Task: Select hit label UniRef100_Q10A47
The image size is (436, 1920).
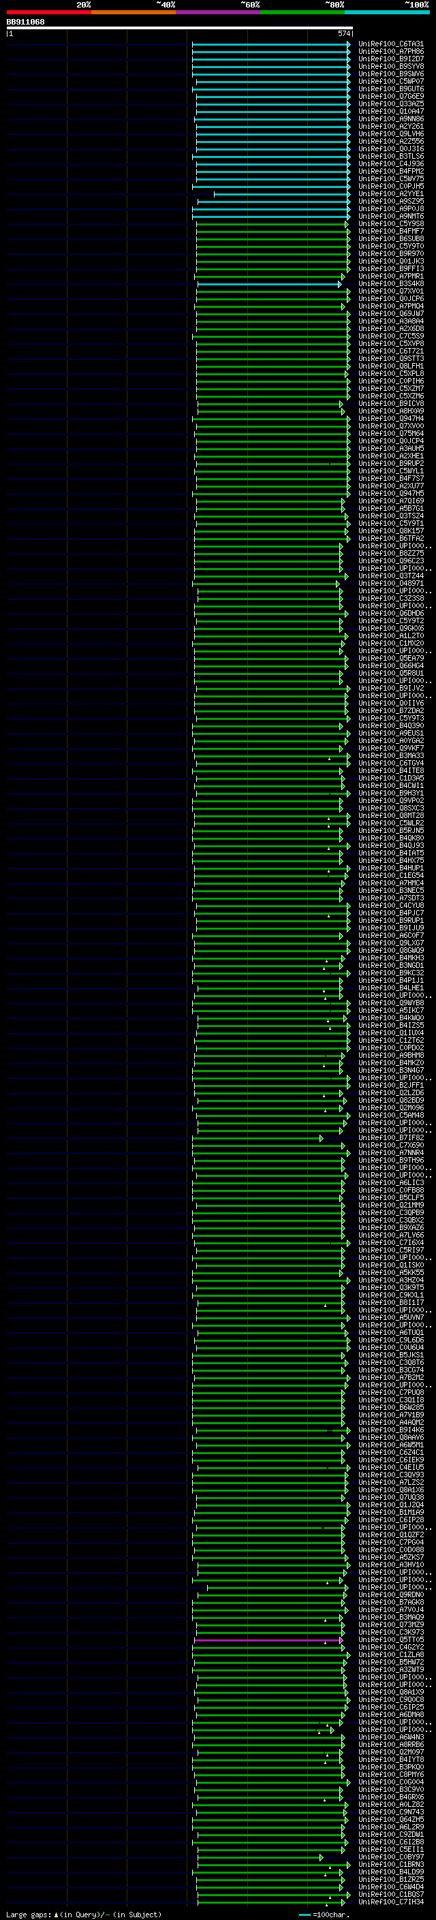Action: (x=391, y=111)
